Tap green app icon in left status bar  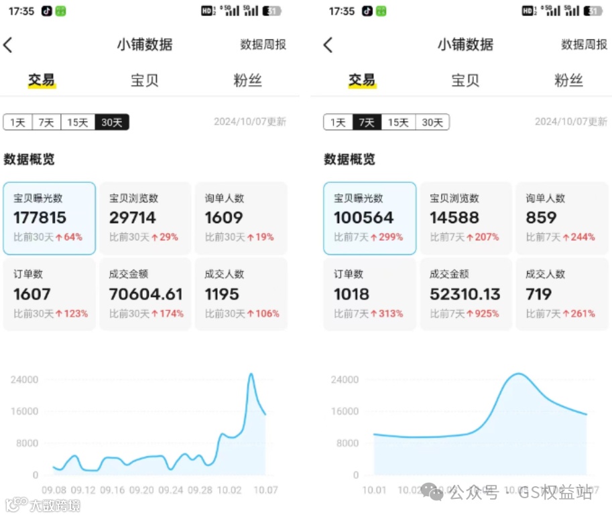point(60,11)
